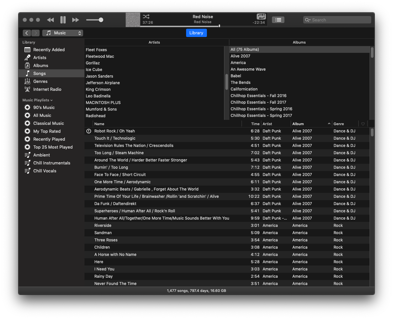The width and height of the screenshot is (393, 319).
Task: Adjust the volume slider knob
Action: click(x=101, y=20)
